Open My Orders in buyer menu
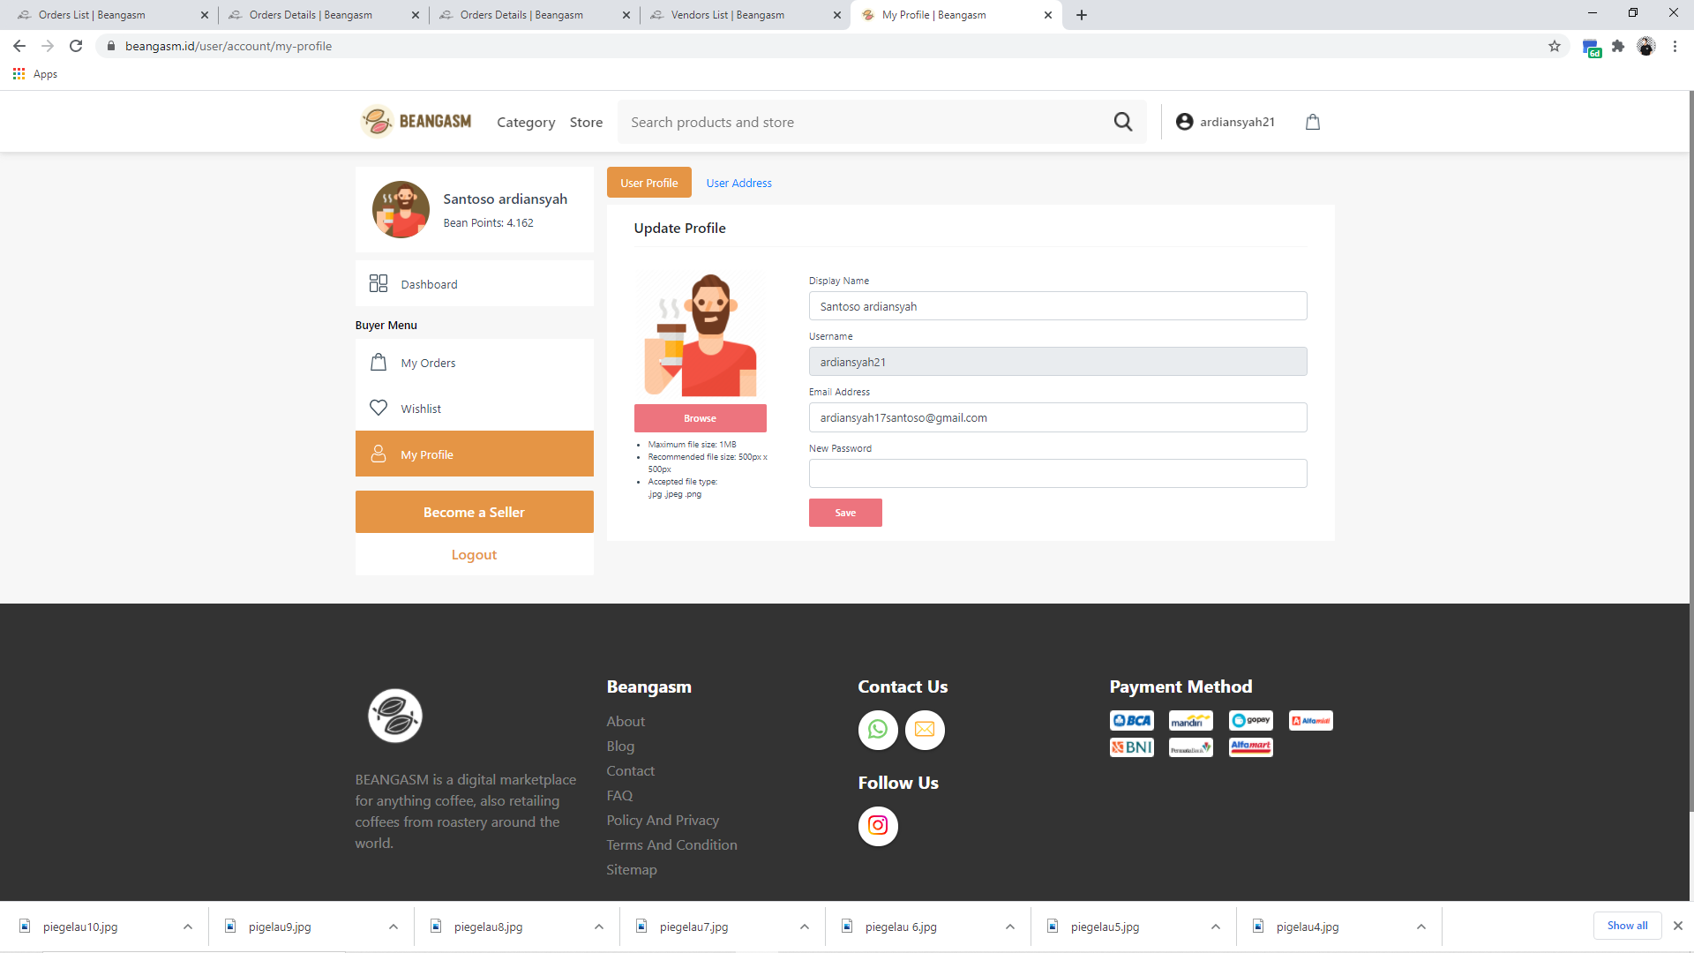Viewport: 1694px width, 953px height. pos(475,363)
